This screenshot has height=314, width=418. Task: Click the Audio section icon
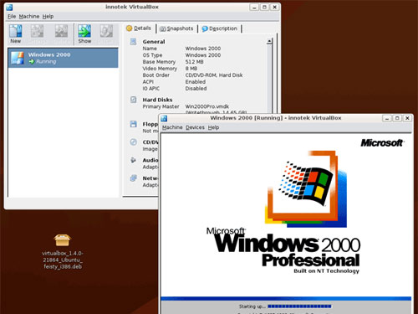134,160
